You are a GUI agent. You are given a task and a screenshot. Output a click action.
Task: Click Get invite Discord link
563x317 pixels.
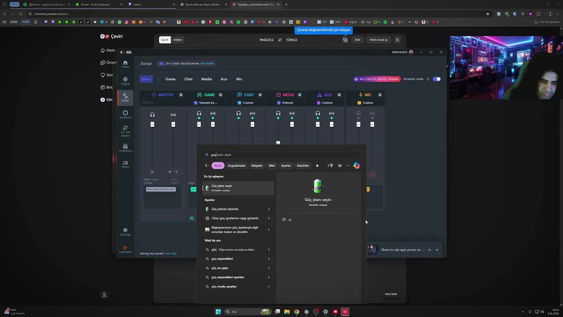tap(207, 63)
